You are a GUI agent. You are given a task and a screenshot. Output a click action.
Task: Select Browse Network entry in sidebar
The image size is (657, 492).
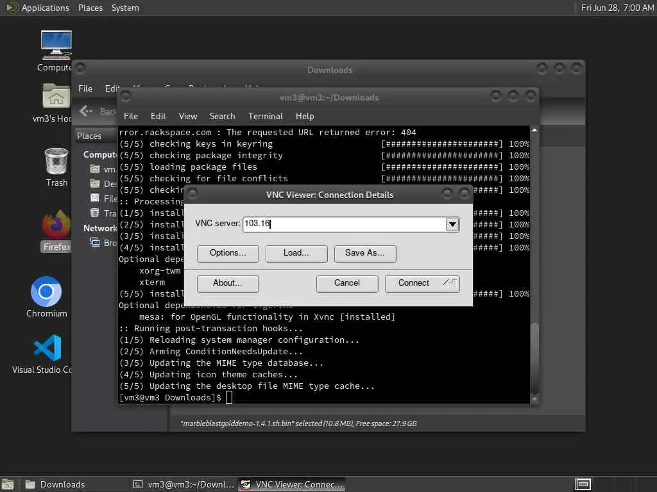103,243
